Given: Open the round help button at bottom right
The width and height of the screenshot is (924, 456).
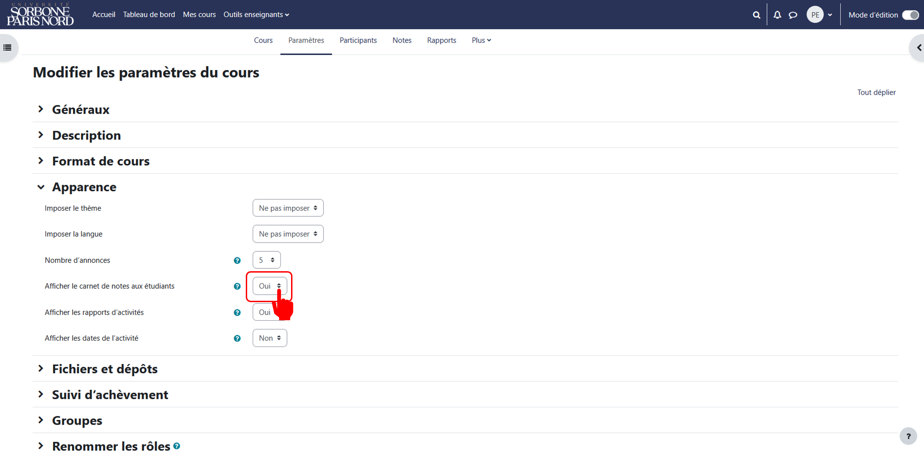Looking at the screenshot, I should pyautogui.click(x=908, y=436).
